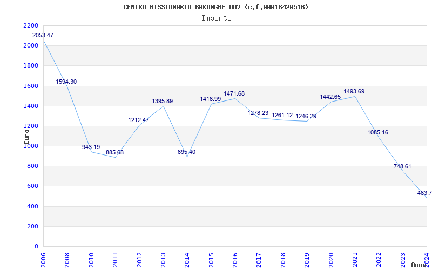Select the 1085.16 data label
The height and width of the screenshot is (270, 432).
coord(377,132)
